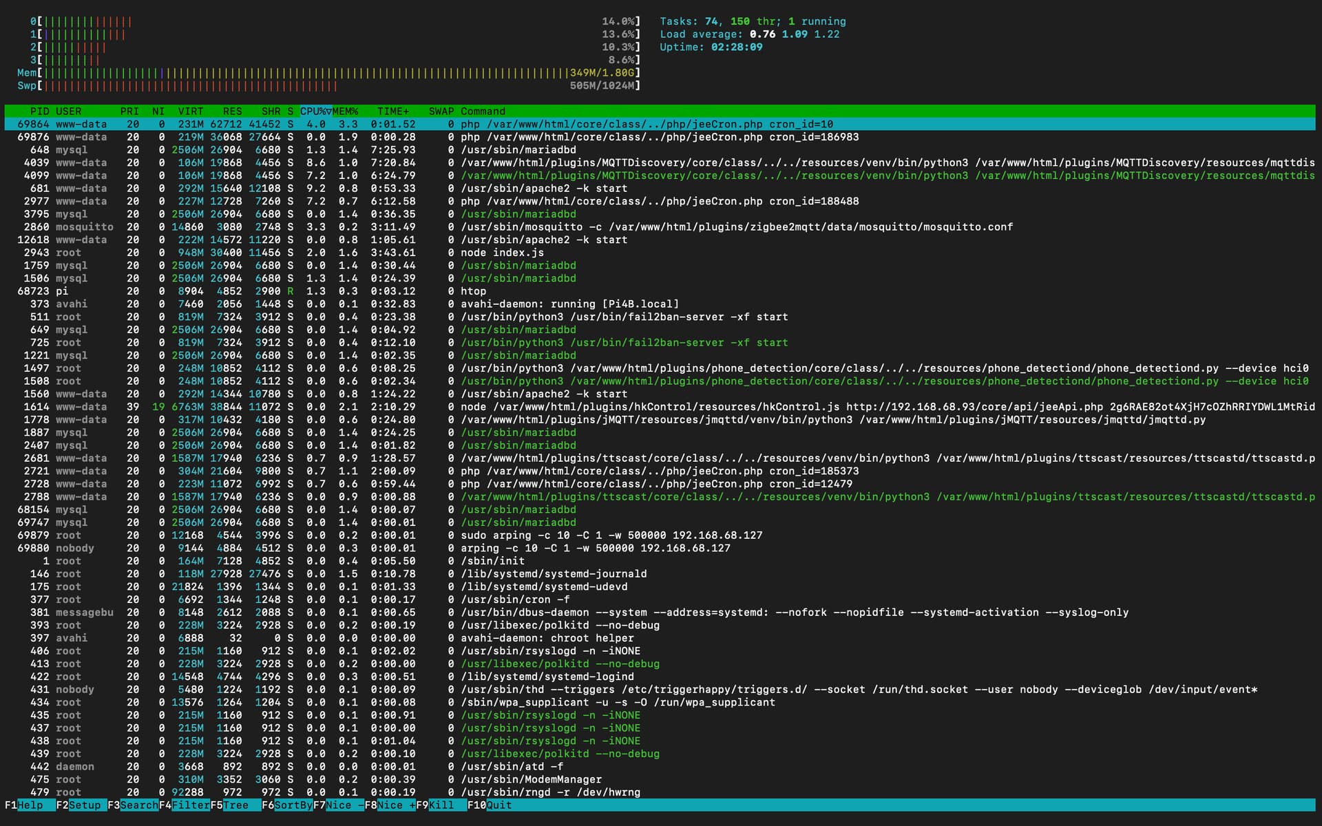Select the htop process row
The height and width of the screenshot is (826, 1322).
coord(473,291)
